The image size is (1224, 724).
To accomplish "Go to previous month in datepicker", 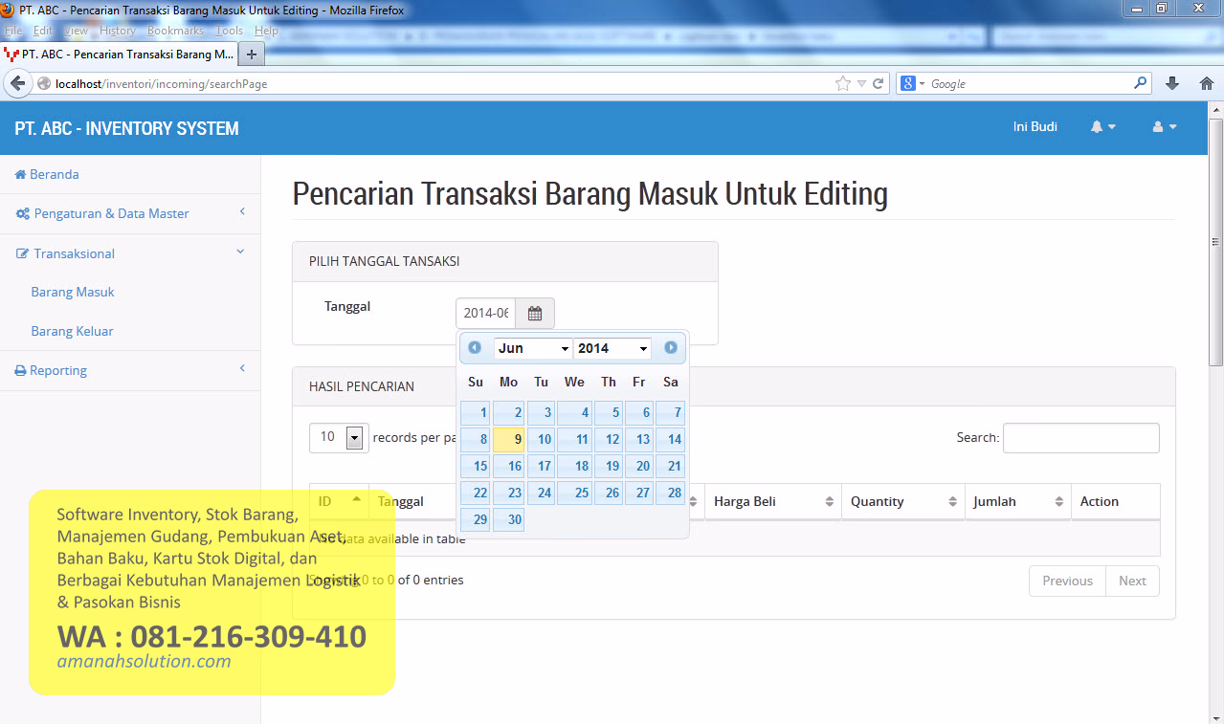I will pyautogui.click(x=475, y=348).
